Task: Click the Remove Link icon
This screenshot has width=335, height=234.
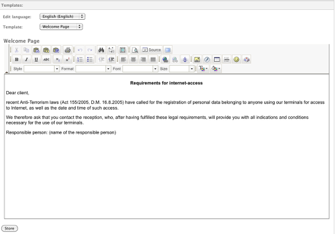Action: click(175, 59)
